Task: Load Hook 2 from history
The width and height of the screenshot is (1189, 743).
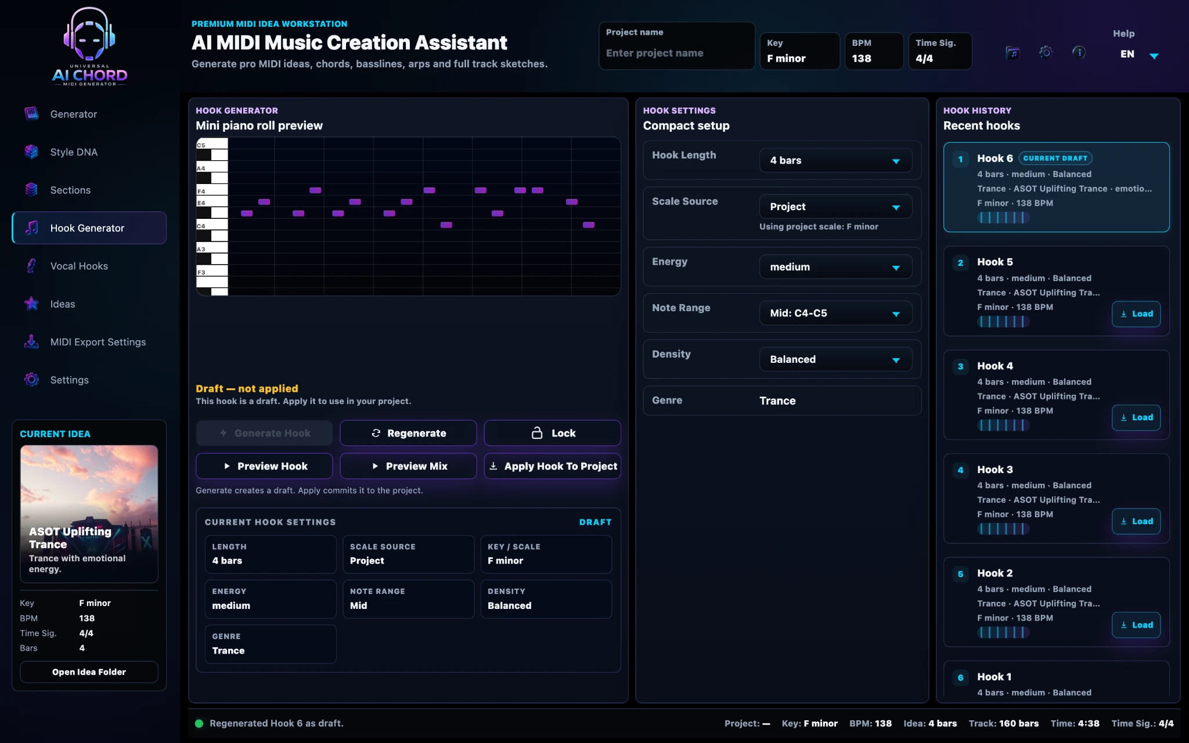Action: click(1136, 625)
